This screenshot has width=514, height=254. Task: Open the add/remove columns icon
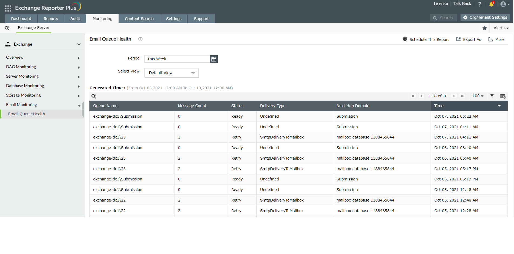pyautogui.click(x=503, y=96)
